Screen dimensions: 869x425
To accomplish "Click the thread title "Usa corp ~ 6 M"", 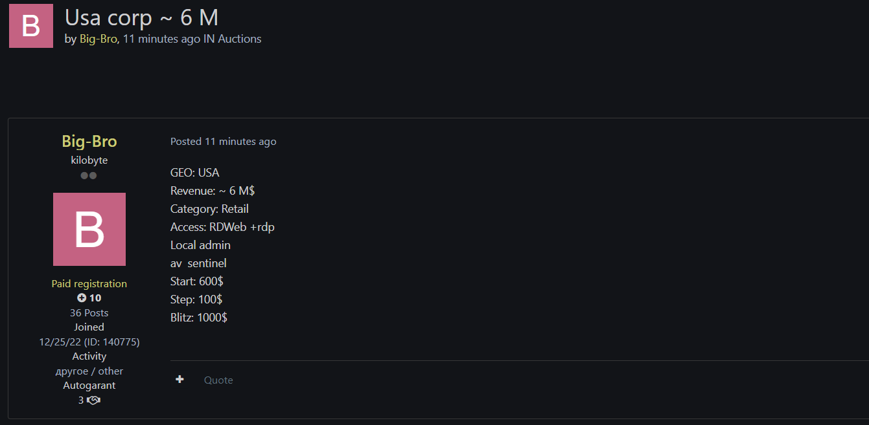I will [x=141, y=17].
